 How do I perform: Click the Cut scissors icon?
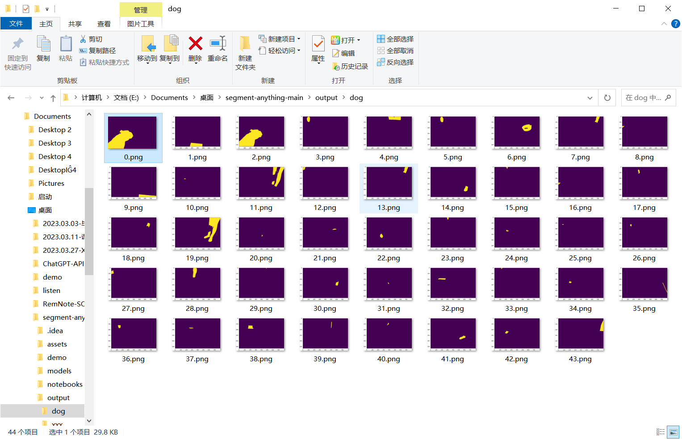[83, 39]
